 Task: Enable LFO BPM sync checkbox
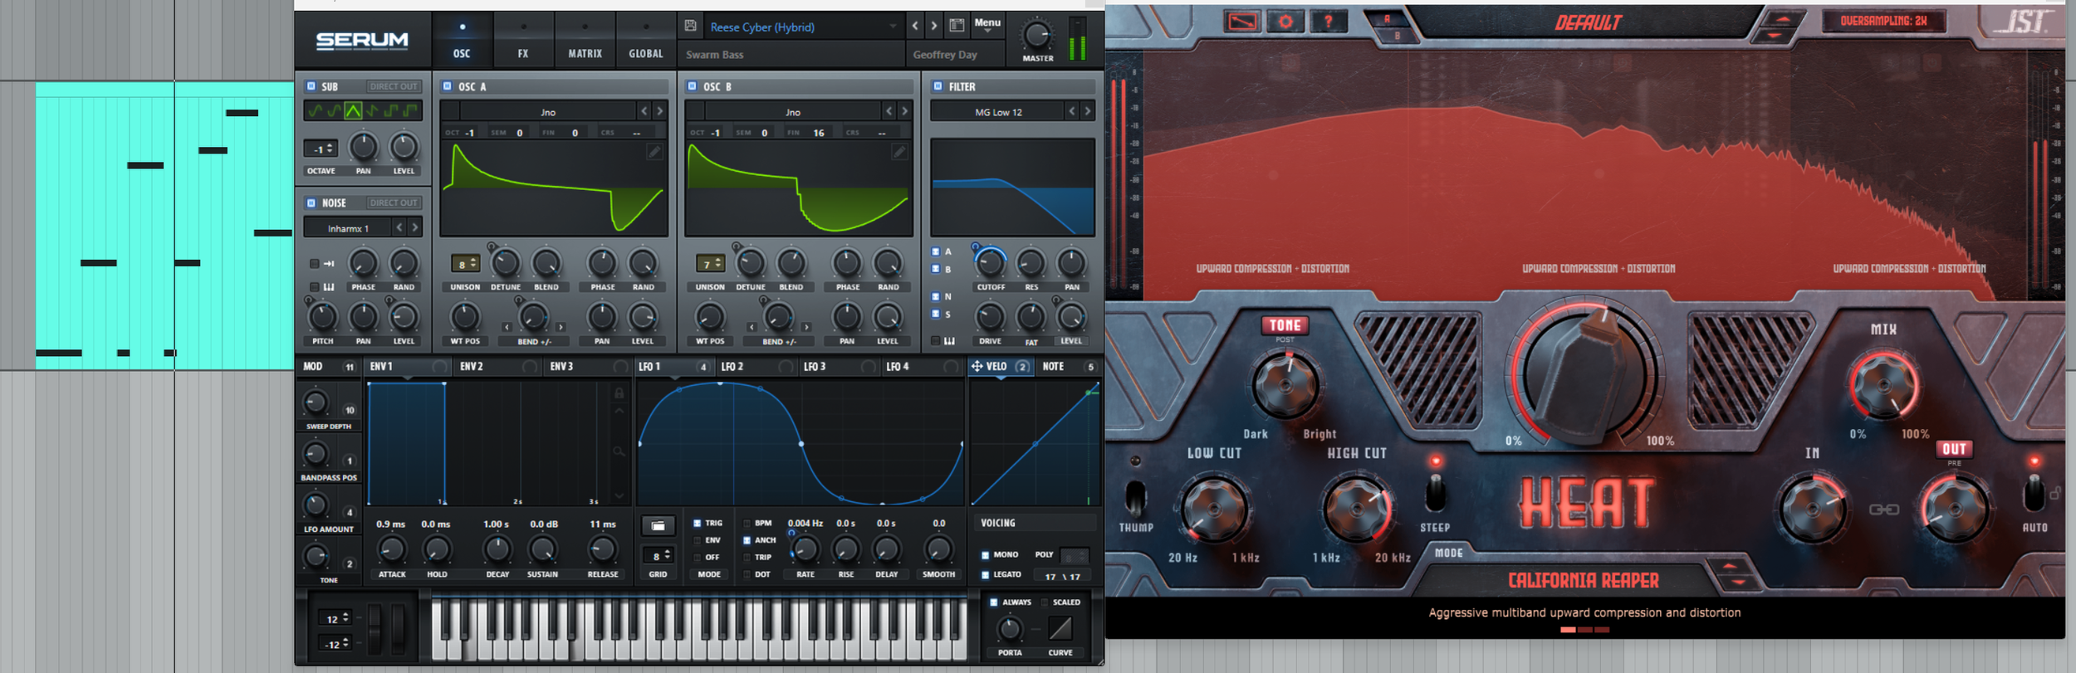(747, 524)
